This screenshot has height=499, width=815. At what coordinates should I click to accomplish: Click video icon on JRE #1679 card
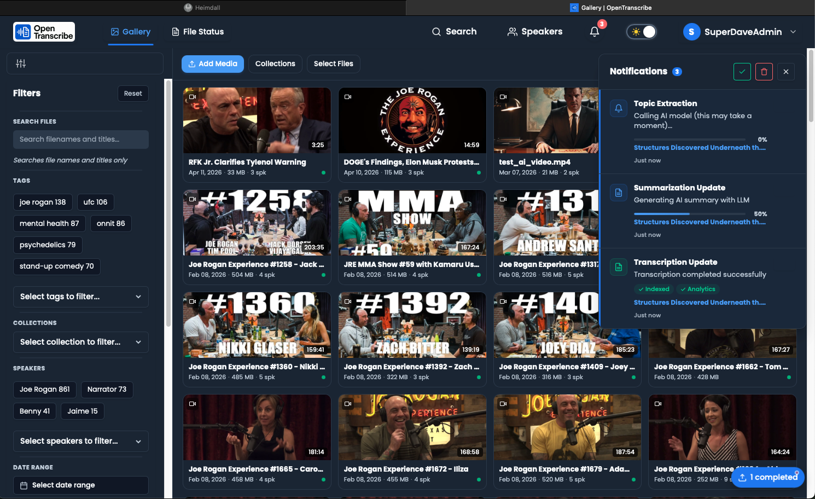point(503,404)
